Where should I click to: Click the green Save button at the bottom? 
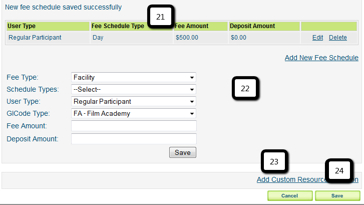click(x=337, y=195)
